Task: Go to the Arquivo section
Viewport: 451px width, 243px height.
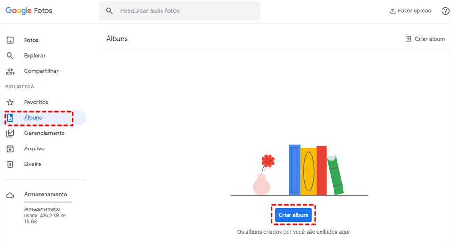Action: (x=34, y=148)
